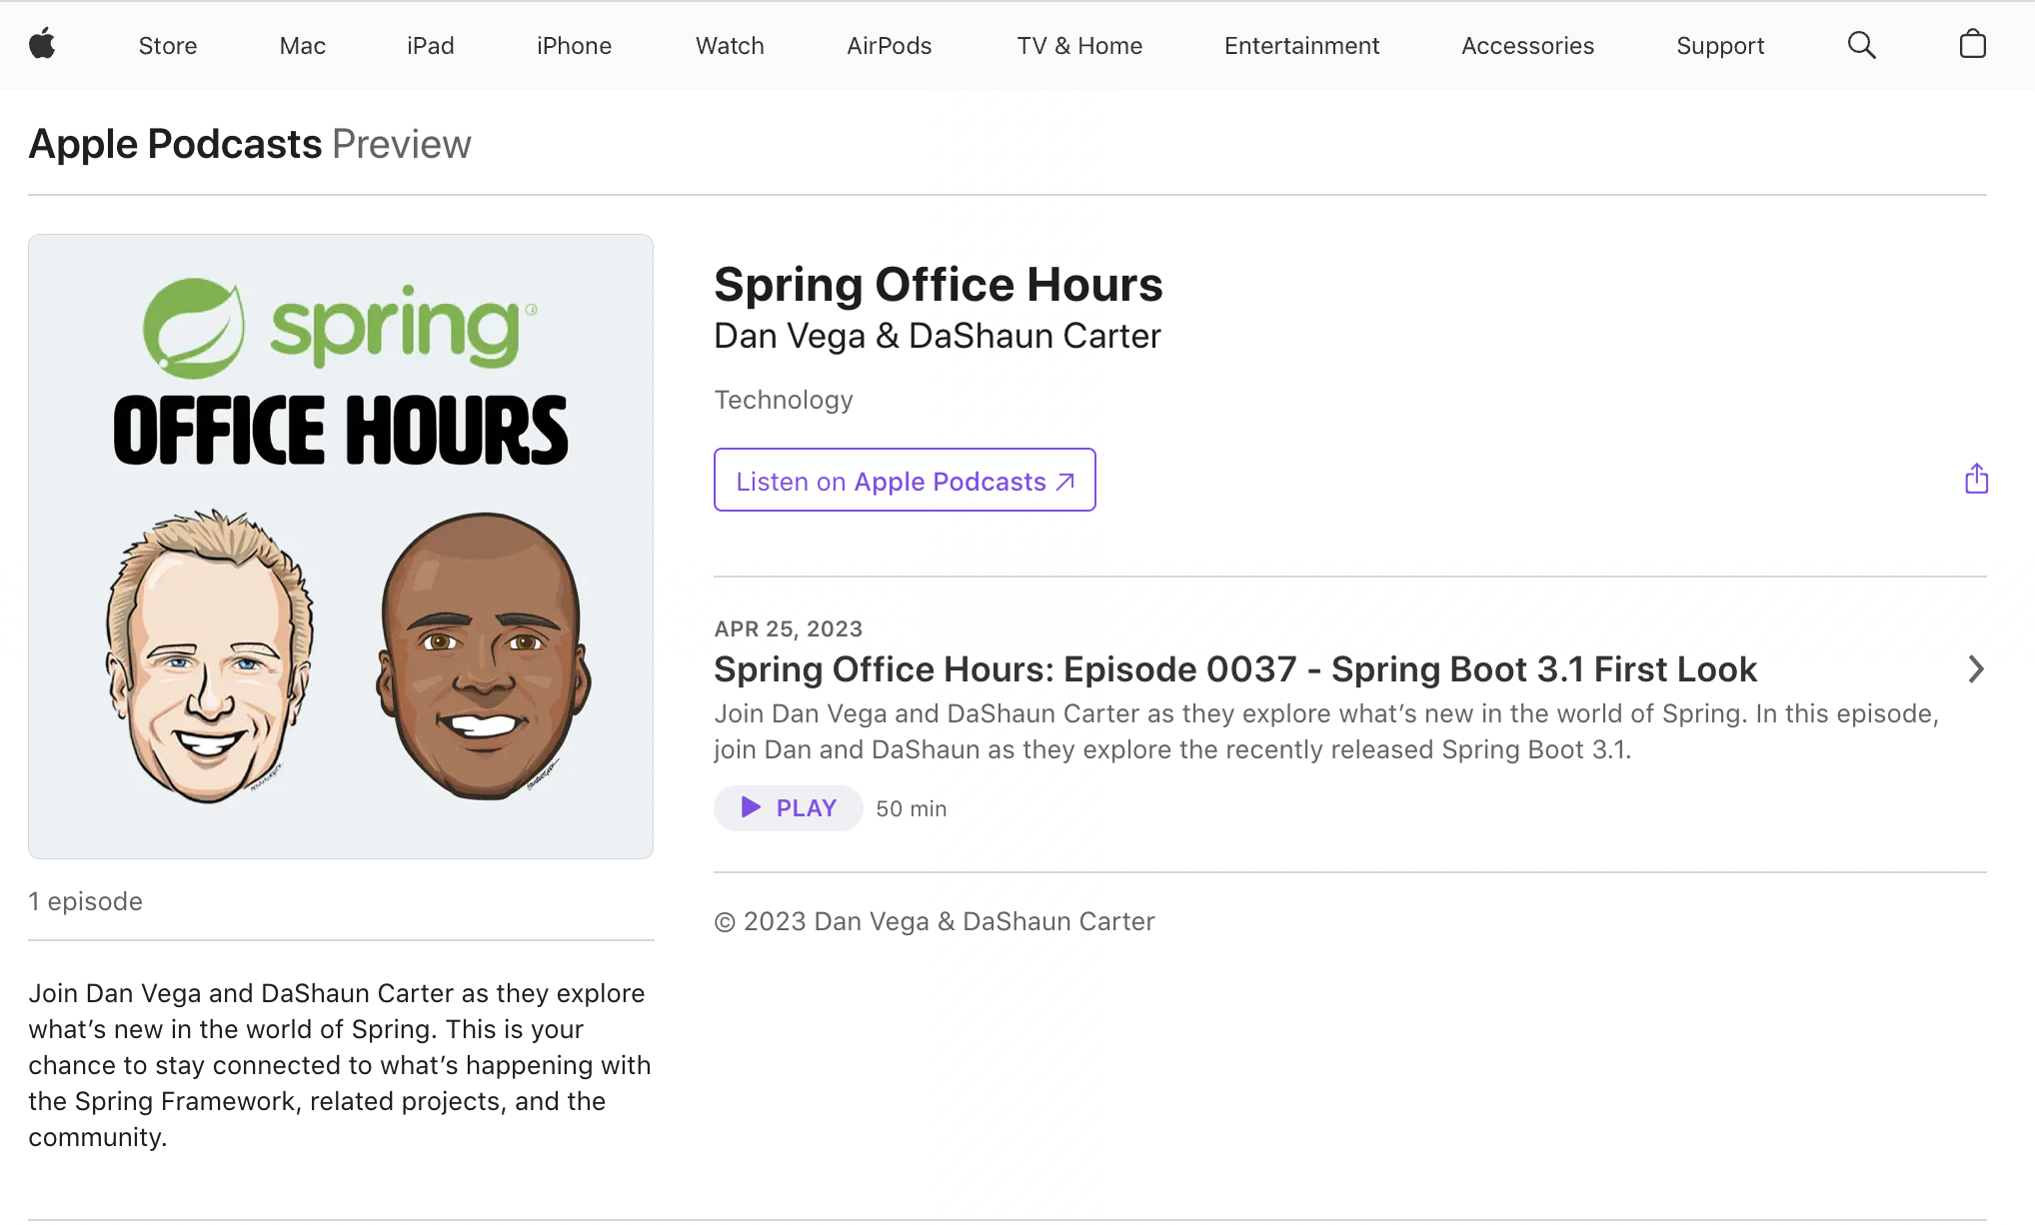Viewport: 2035px width, 1225px height.
Task: Click the episode description starting 'Join Dan Vega'
Action: pos(1326,731)
